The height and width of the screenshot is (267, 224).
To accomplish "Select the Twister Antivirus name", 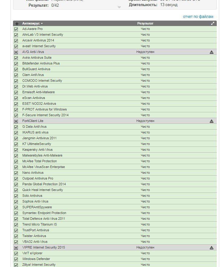I will pyautogui.click(x=34, y=236).
